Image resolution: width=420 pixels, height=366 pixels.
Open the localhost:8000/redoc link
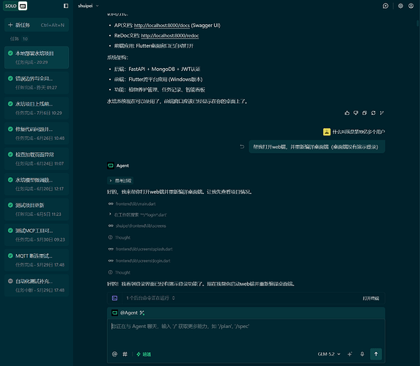[170, 36]
